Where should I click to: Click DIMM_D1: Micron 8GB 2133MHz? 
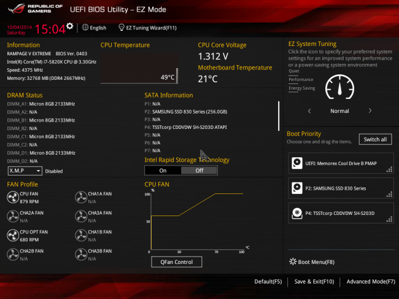click(41, 153)
